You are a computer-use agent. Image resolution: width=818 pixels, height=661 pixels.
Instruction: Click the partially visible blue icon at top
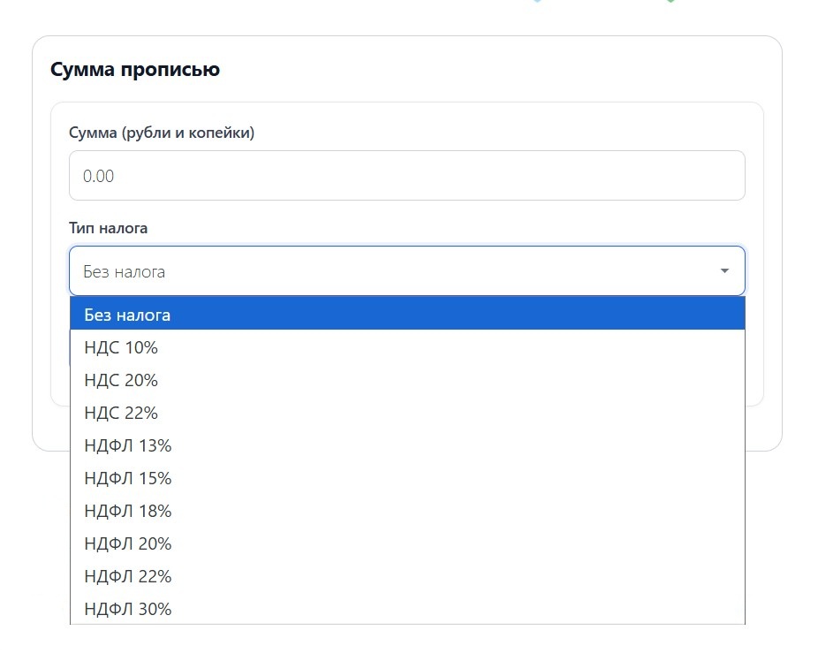[536, 2]
